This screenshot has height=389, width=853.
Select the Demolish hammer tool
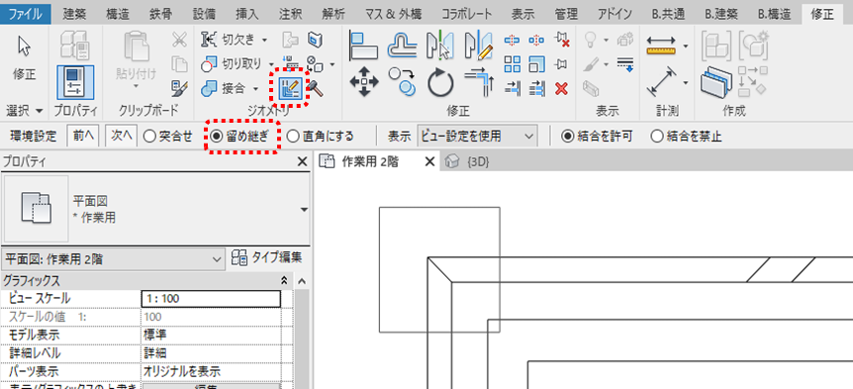[315, 89]
